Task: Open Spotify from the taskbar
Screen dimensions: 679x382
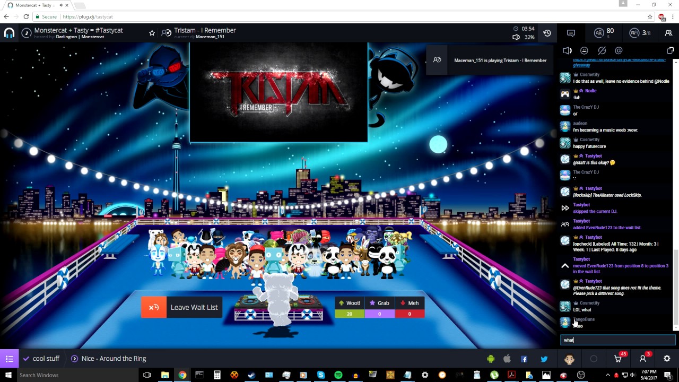Action: point(338,375)
